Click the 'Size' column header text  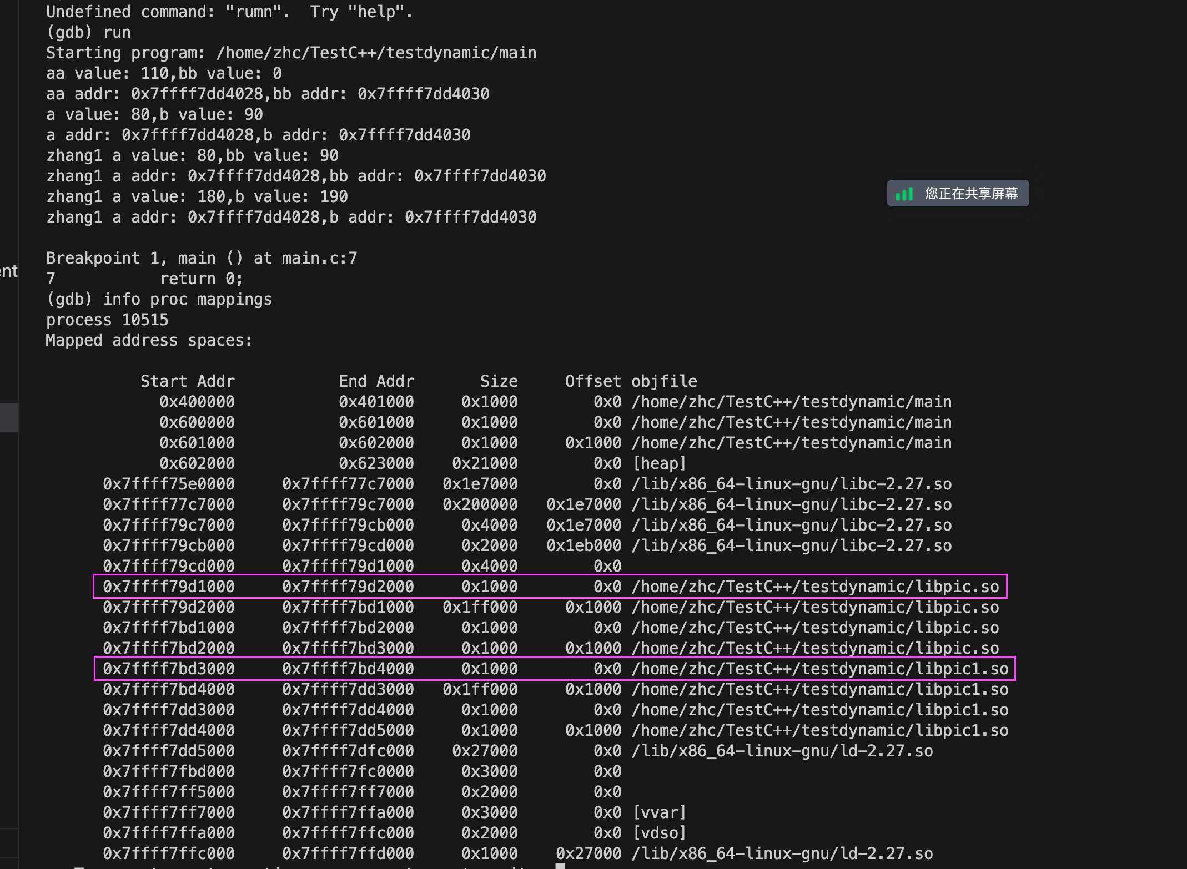coord(499,381)
